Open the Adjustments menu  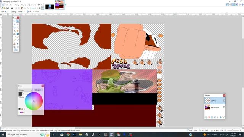click(32, 5)
